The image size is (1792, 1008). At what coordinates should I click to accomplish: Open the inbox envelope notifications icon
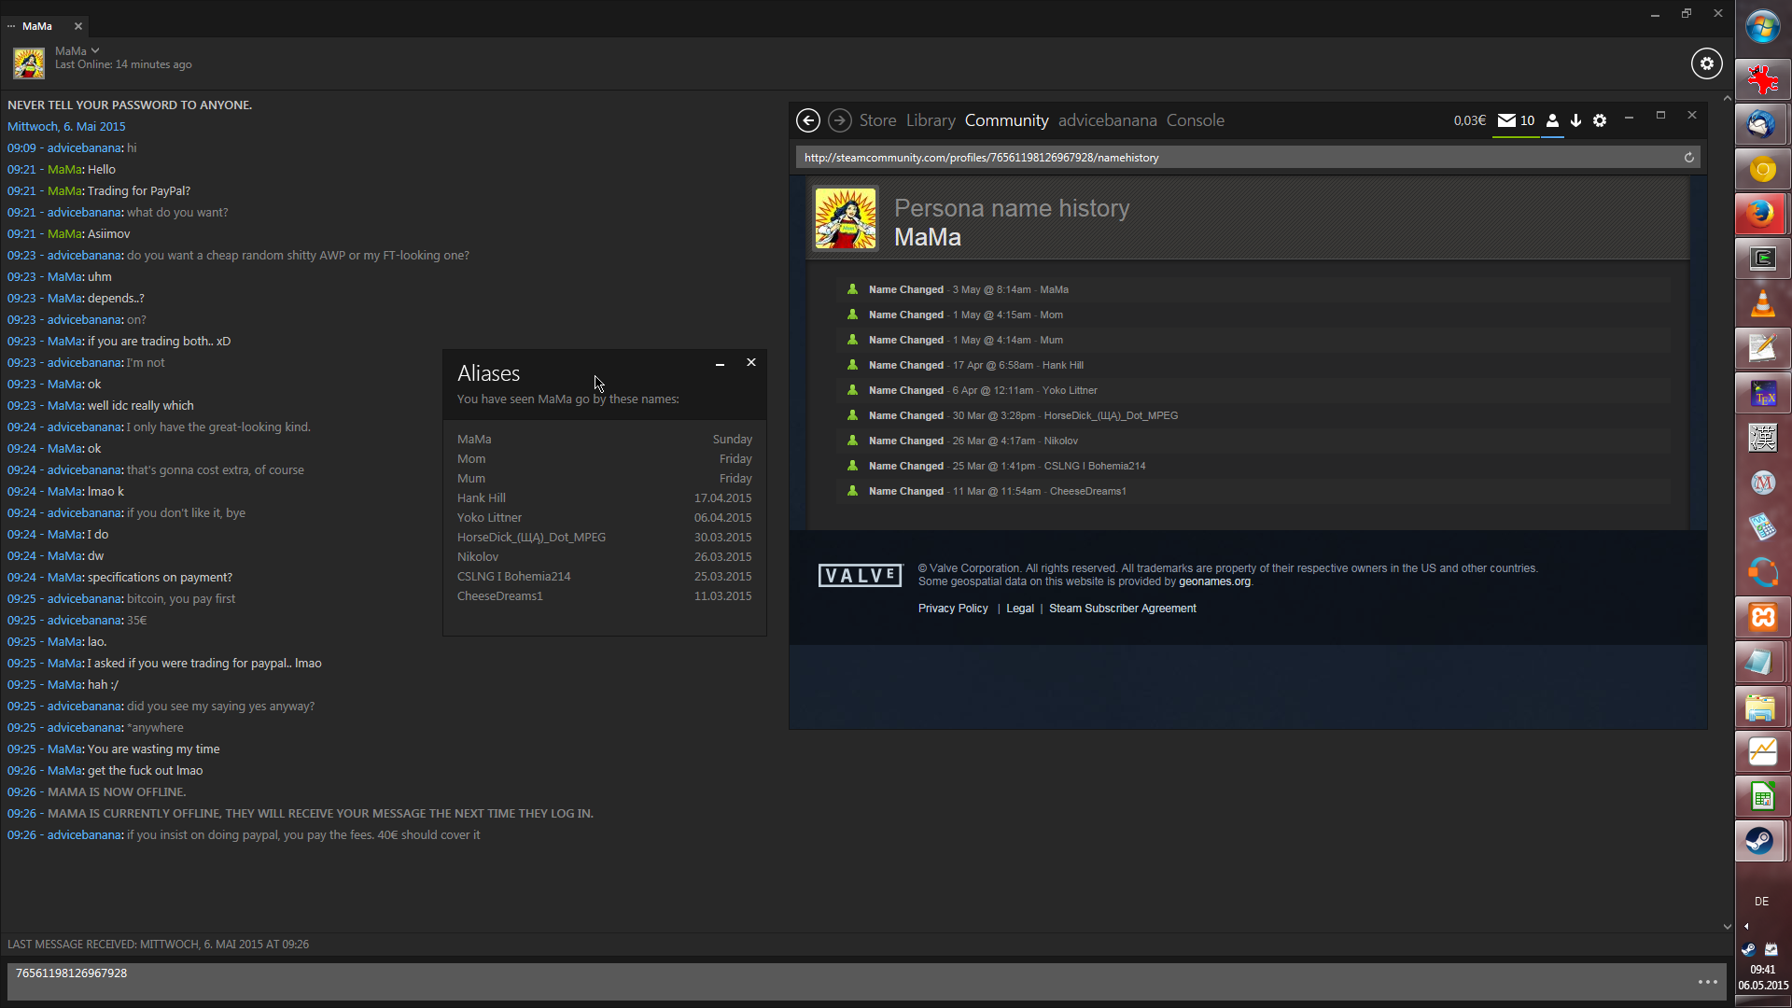(1506, 120)
